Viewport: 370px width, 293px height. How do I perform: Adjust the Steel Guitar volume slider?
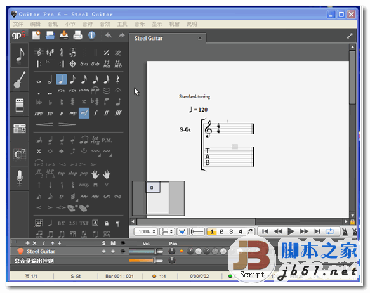[x=146, y=252]
